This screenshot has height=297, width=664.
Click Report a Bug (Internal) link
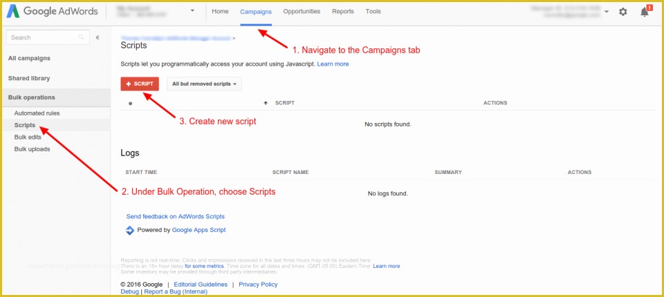click(x=176, y=291)
